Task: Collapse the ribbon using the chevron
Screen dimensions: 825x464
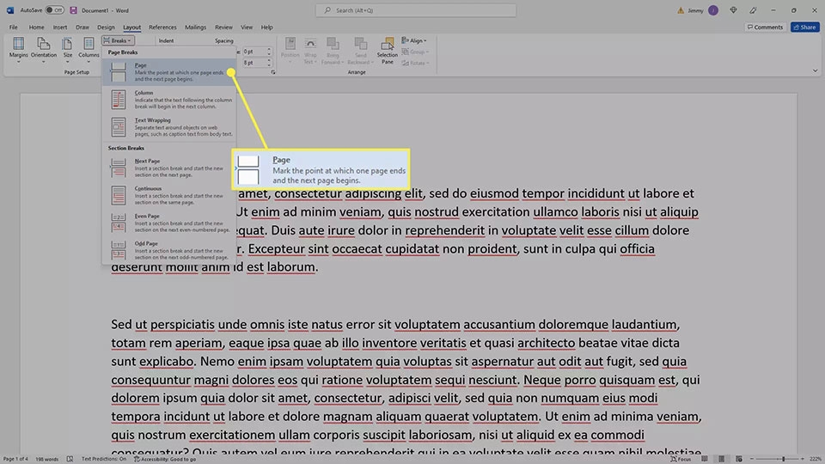Action: [815, 70]
